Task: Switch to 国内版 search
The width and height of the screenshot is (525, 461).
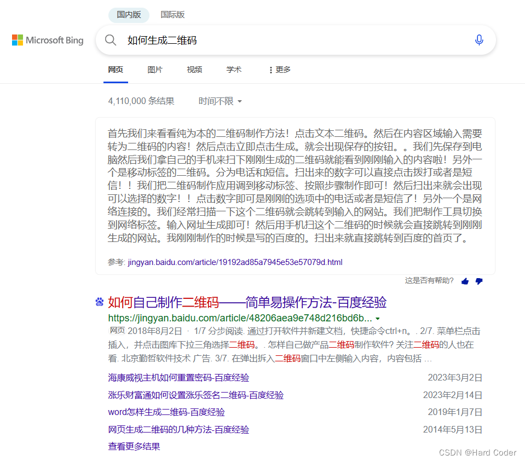Action: pos(129,15)
